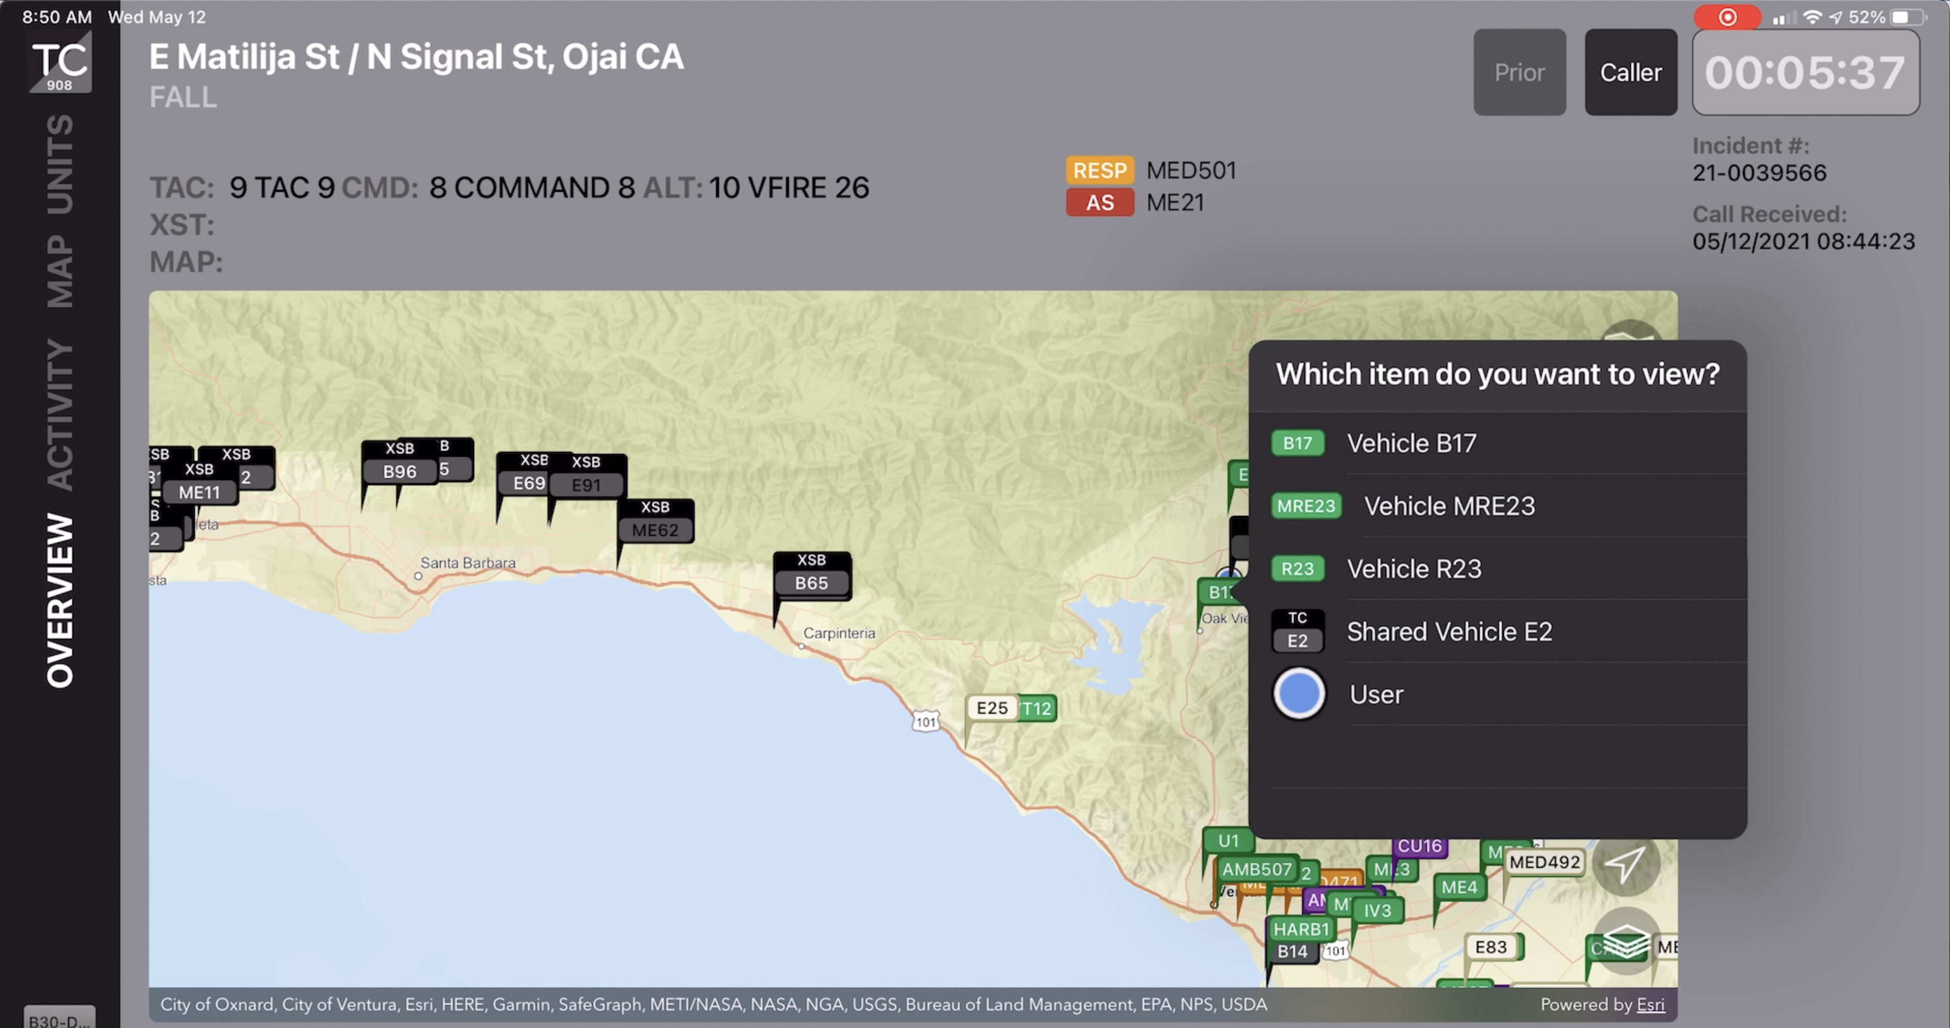Go to the ACTIVITY tab

(x=60, y=414)
